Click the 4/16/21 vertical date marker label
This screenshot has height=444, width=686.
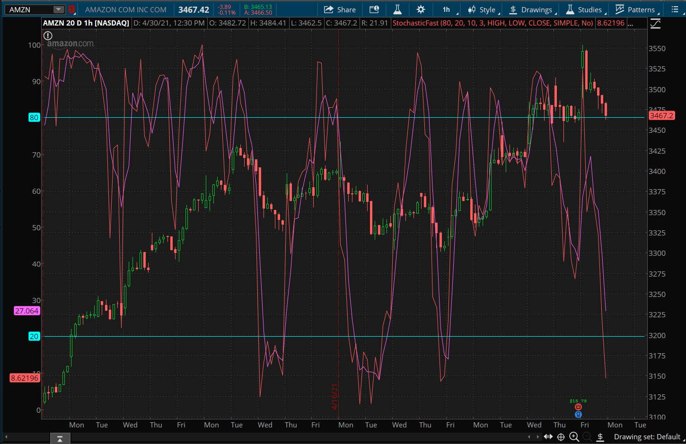click(x=334, y=397)
